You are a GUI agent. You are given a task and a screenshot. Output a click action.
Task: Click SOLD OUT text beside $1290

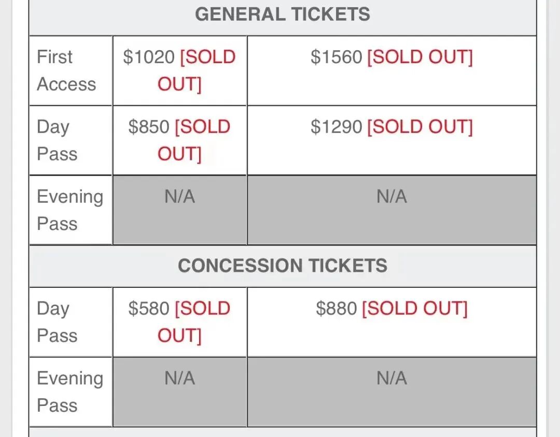[420, 127]
